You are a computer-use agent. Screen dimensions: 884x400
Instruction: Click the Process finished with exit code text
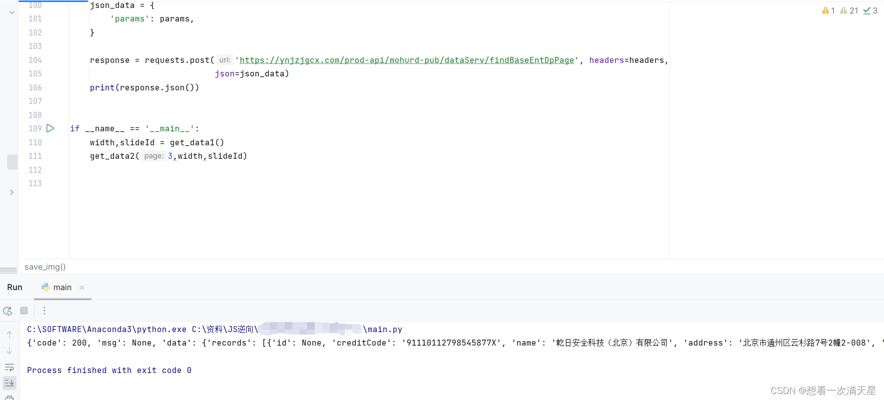[x=109, y=370]
